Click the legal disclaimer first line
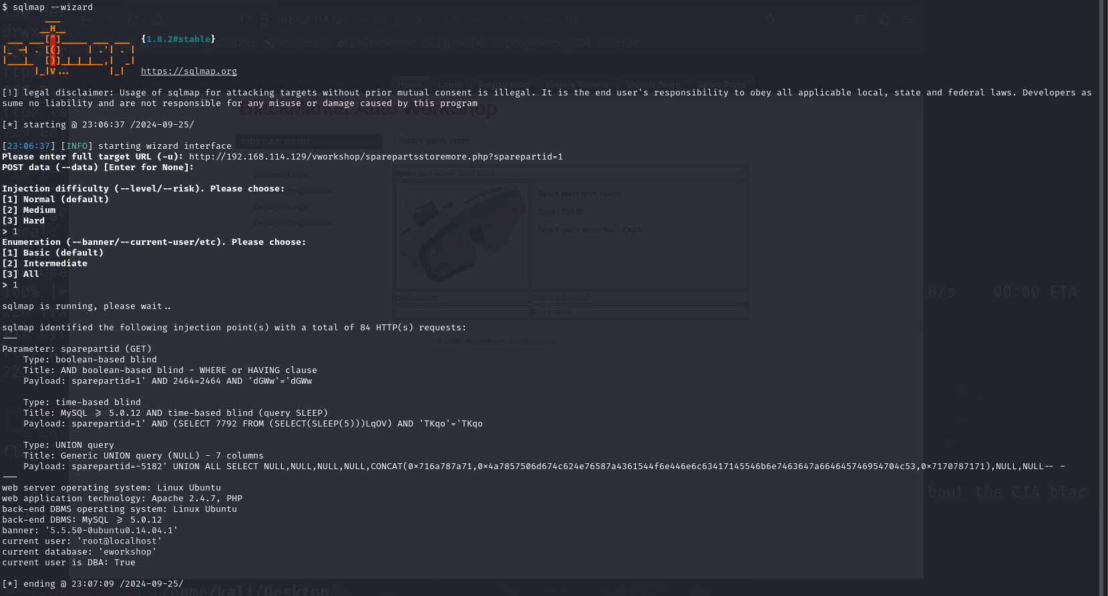The width and height of the screenshot is (1108, 596). pyautogui.click(x=547, y=92)
